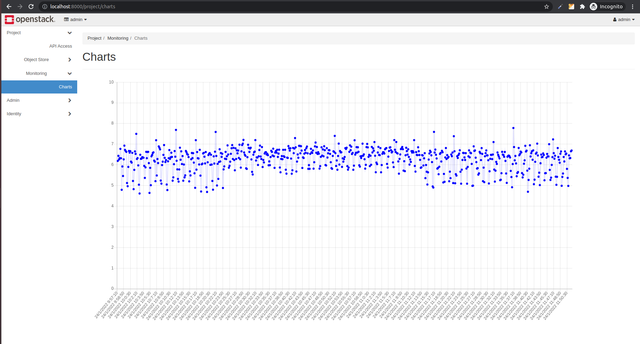Image resolution: width=640 pixels, height=344 pixels.
Task: Reload the charts page
Action: click(31, 7)
